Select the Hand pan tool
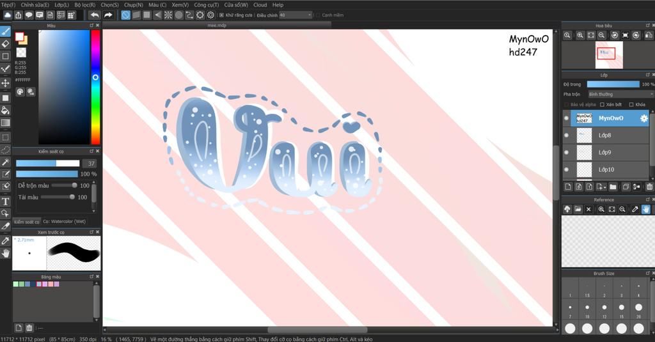The height and width of the screenshot is (342, 655). tap(5, 253)
